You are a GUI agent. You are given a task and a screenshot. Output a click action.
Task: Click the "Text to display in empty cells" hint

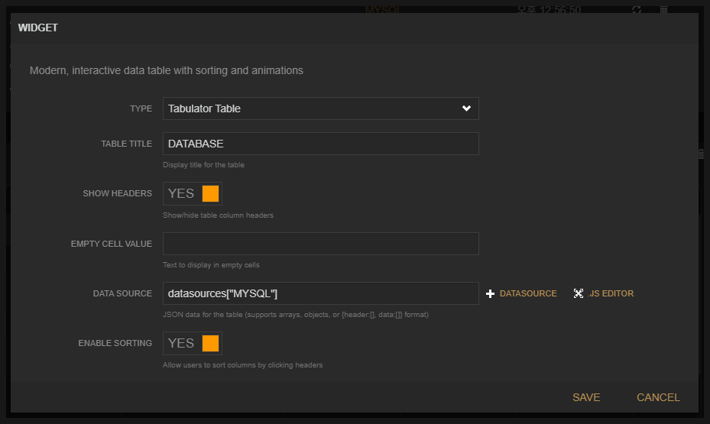pyautogui.click(x=211, y=265)
